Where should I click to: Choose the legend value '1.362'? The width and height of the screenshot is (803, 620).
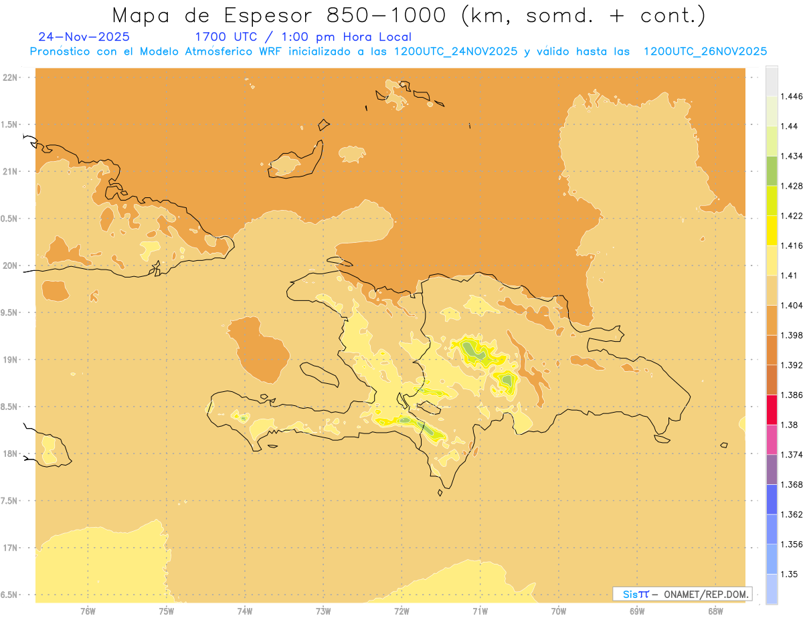(793, 514)
